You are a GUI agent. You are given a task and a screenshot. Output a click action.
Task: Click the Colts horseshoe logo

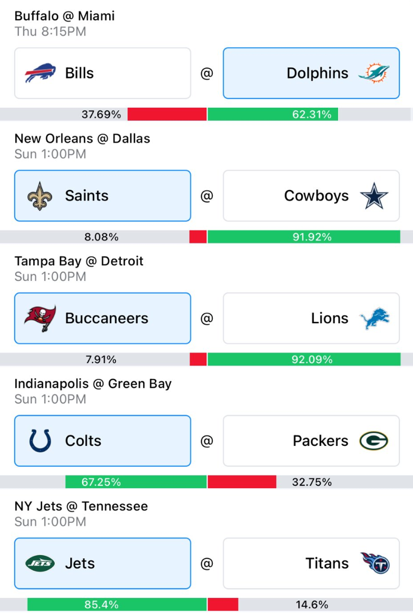40,441
